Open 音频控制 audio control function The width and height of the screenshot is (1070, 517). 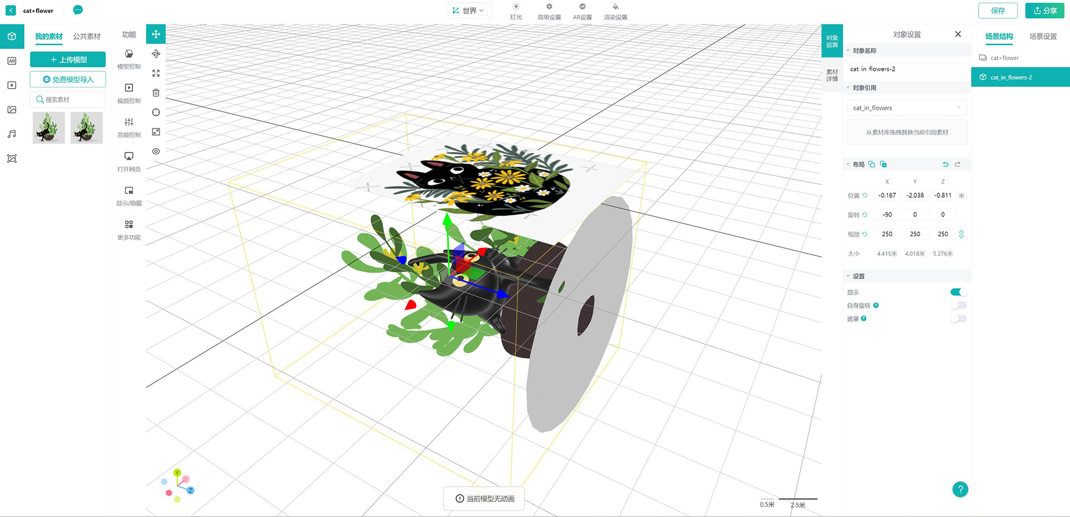(x=129, y=127)
